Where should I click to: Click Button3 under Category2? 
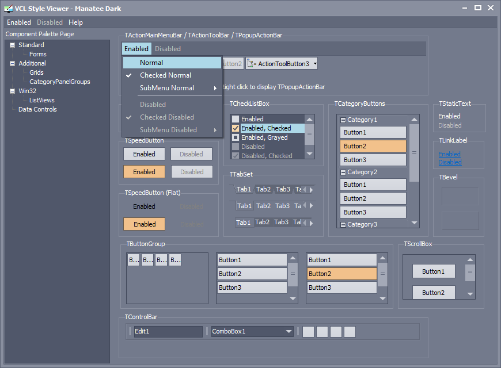[x=373, y=212]
